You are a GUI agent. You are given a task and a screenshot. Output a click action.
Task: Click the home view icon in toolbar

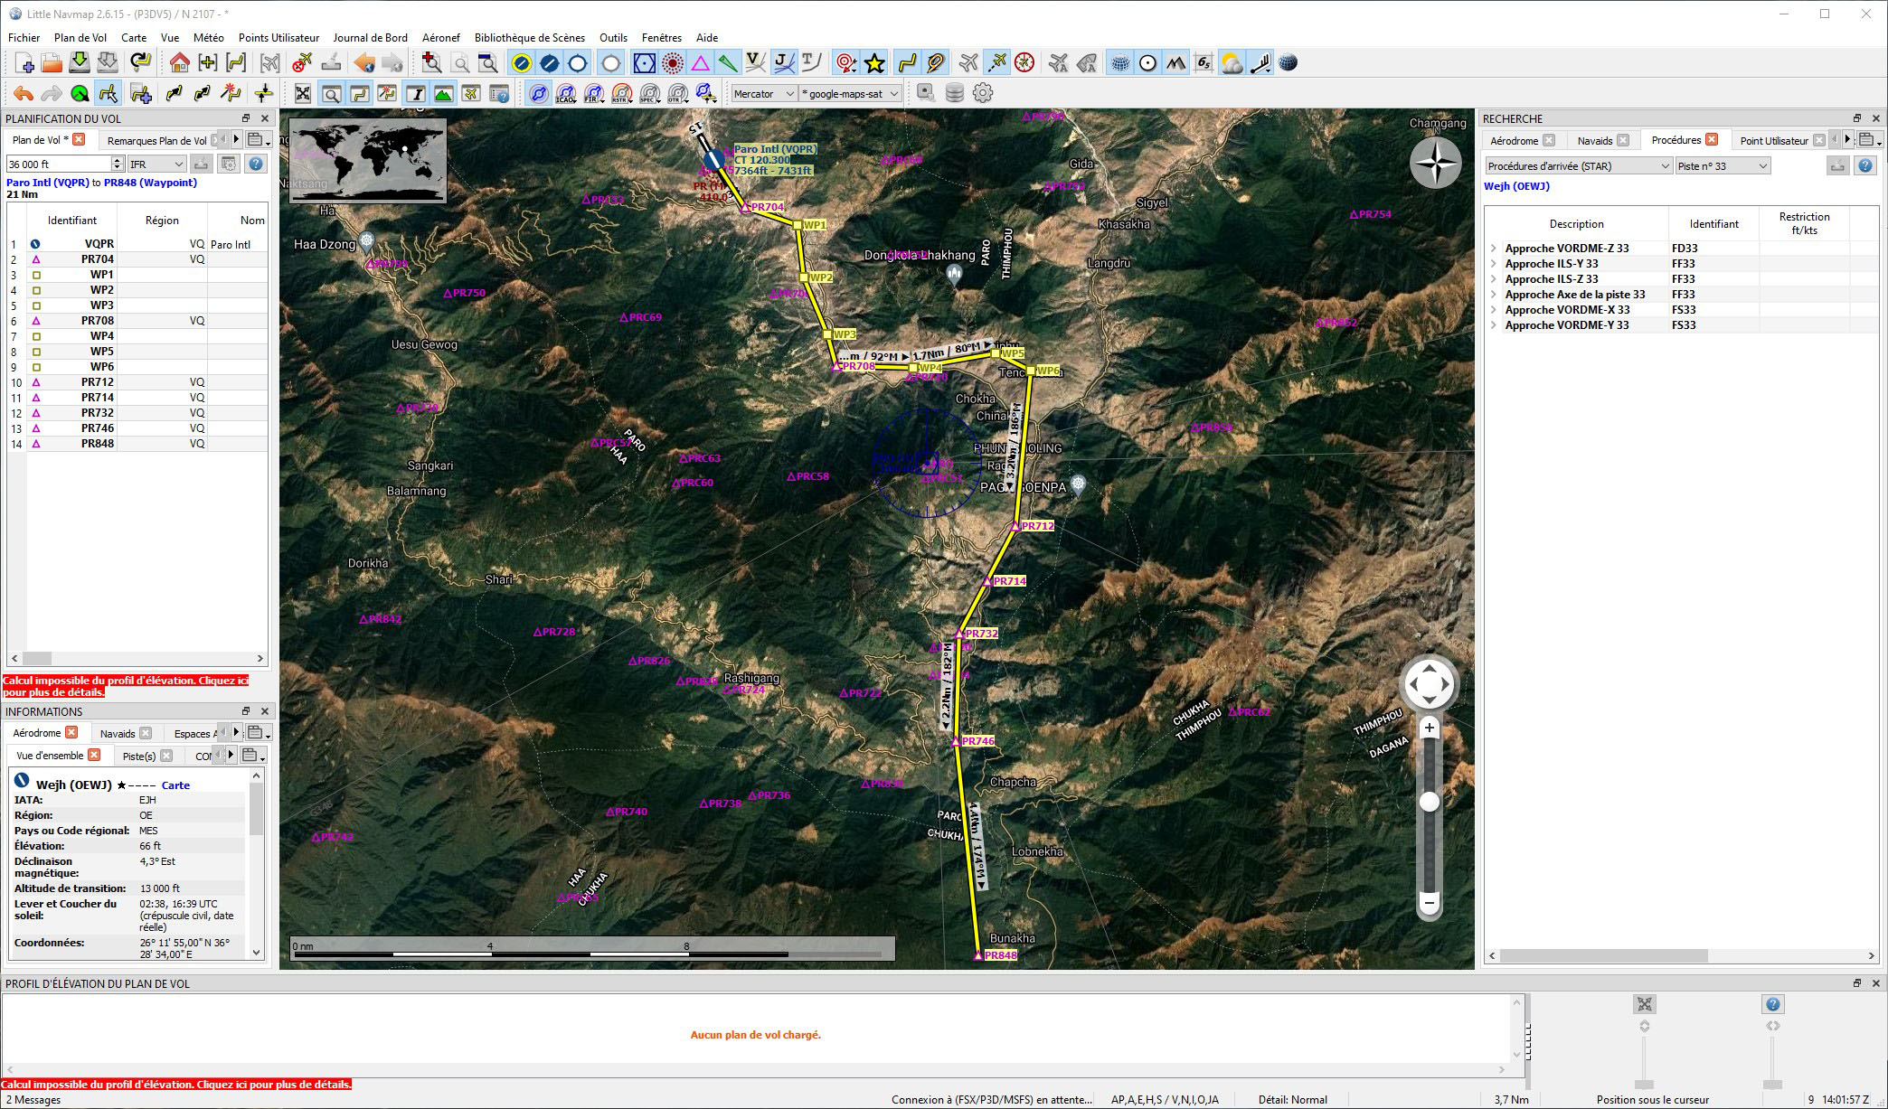point(179,63)
